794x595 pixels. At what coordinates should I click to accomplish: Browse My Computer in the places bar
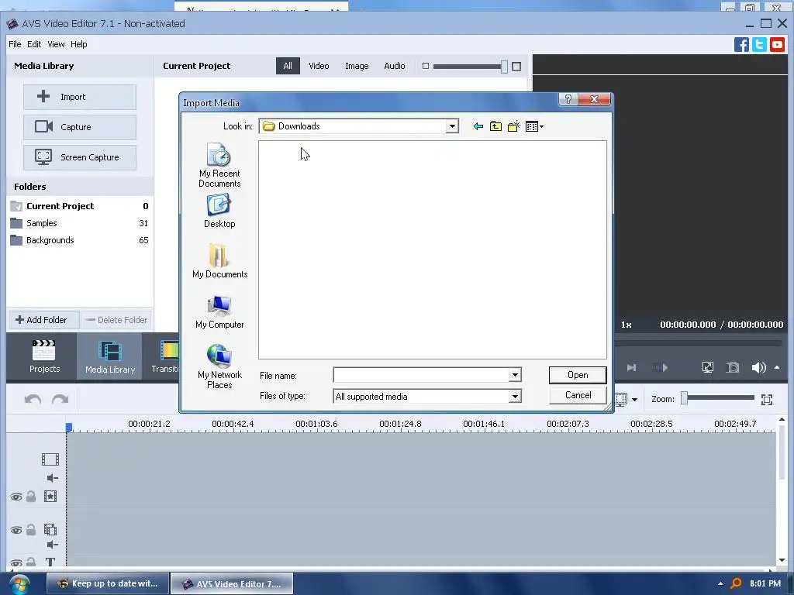tap(219, 312)
